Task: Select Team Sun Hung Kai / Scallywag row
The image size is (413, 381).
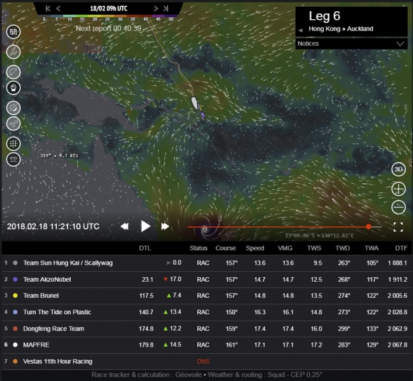Action: pos(206,263)
